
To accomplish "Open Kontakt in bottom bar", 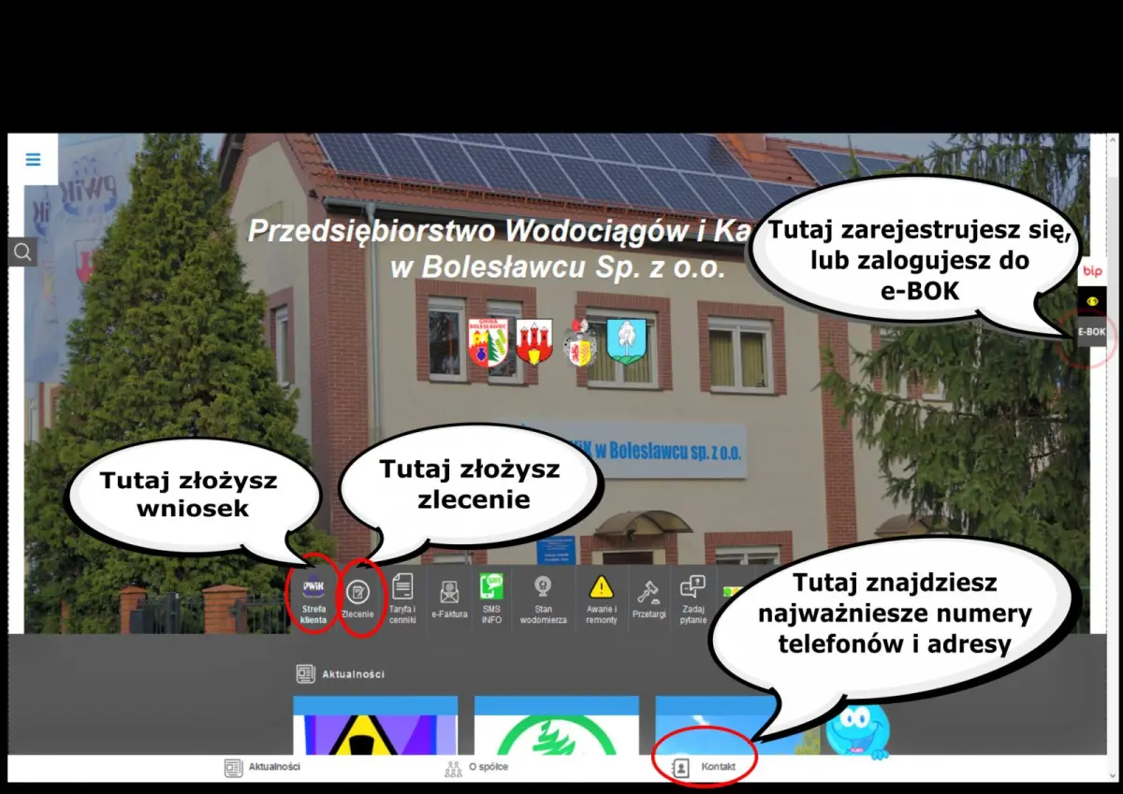I will pos(705,767).
